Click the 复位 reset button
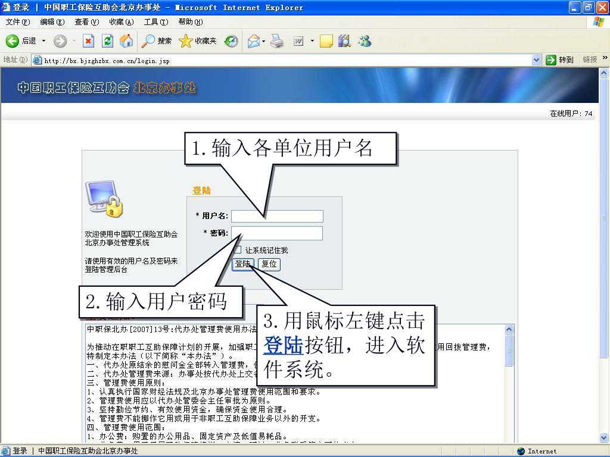Image resolution: width=610 pixels, height=457 pixels. [x=269, y=264]
